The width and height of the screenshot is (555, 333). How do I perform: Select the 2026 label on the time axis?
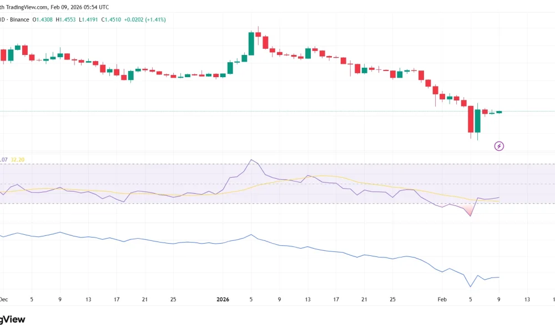click(223, 299)
